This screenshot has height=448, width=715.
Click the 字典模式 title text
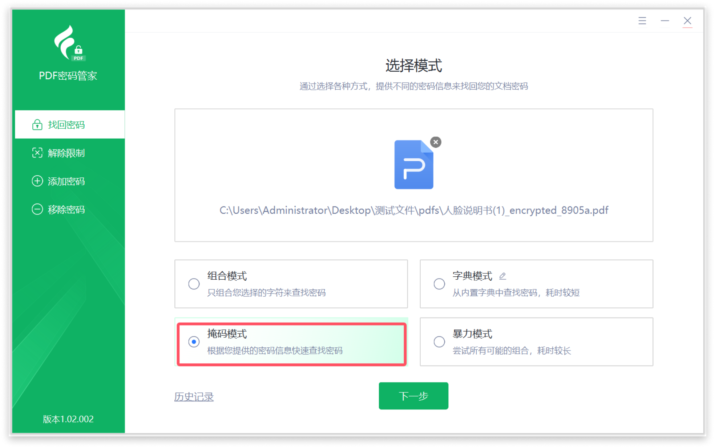[472, 276]
